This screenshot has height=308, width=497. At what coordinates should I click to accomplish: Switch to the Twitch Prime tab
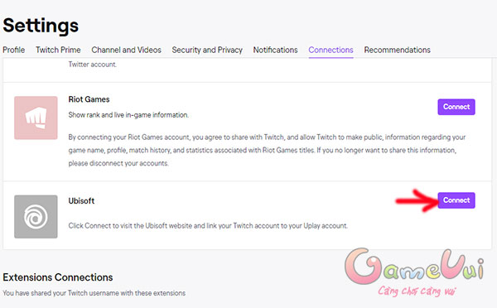click(x=58, y=50)
